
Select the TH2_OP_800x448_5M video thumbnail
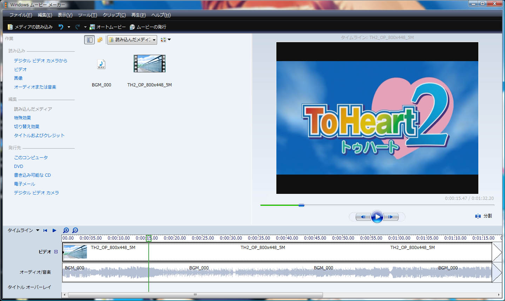click(149, 64)
